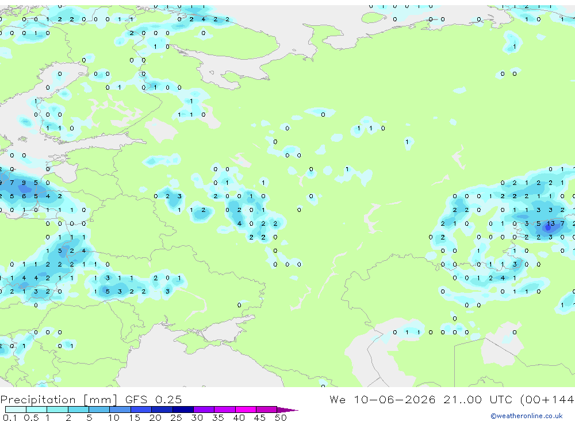Click the 0.1 legend label
The width and height of the screenshot is (575, 421).
9,418
